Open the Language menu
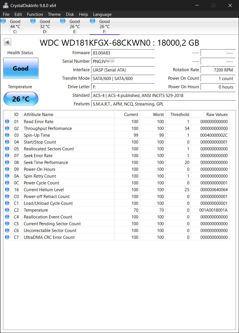 (x=102, y=14)
